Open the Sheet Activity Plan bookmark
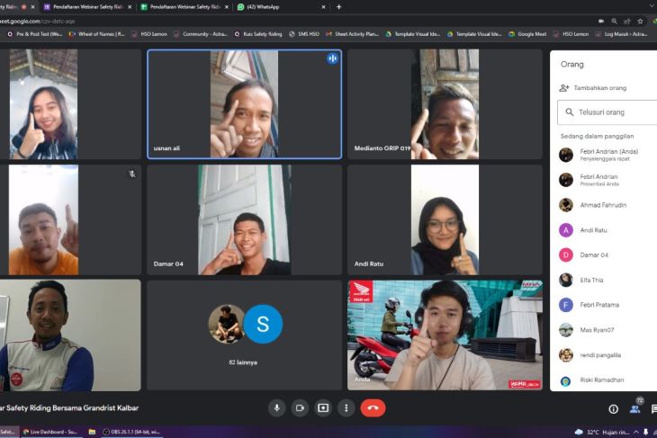The image size is (657, 438). point(352,34)
